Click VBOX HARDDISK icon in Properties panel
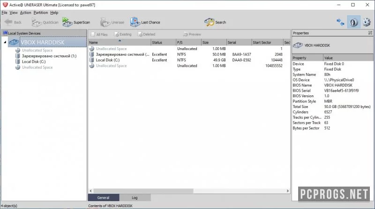The image size is (375, 209). point(298,45)
